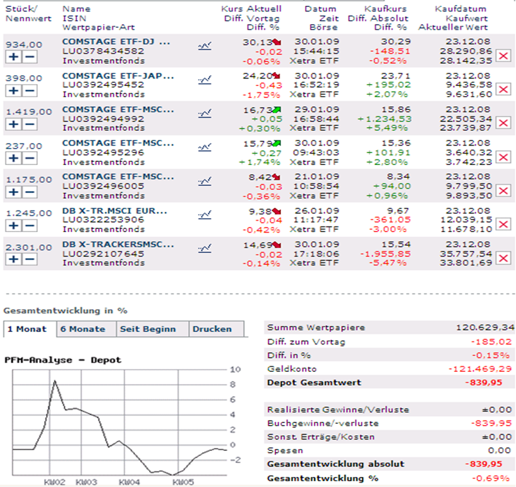
Task: Click Diff. zum Vortag value -185,02
Action: (x=491, y=342)
